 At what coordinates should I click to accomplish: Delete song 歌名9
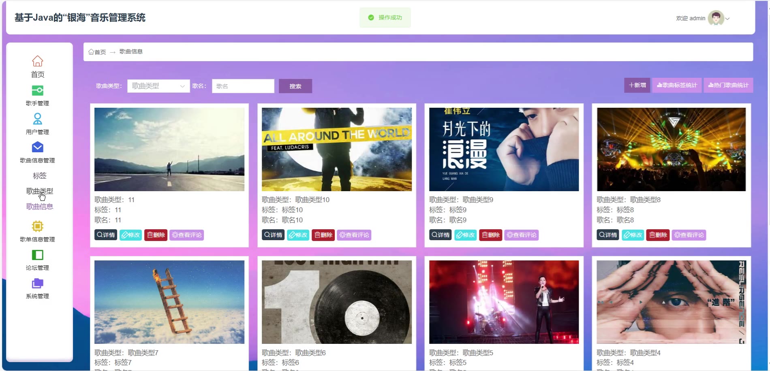pyautogui.click(x=491, y=235)
